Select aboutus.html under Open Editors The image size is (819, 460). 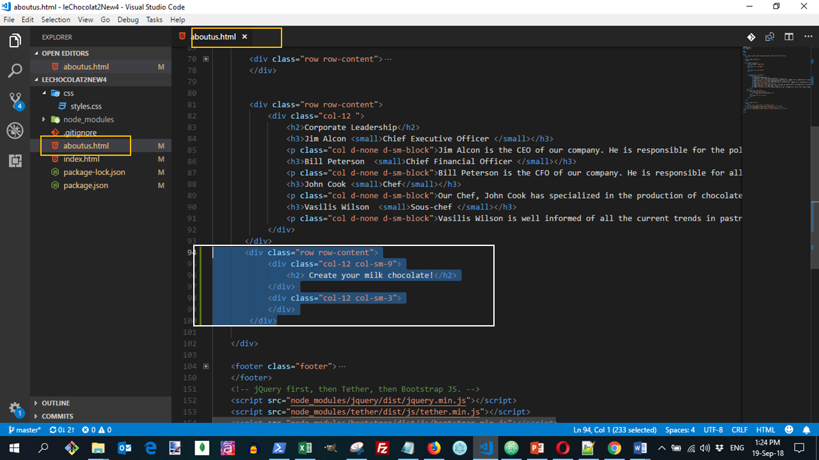coord(86,66)
